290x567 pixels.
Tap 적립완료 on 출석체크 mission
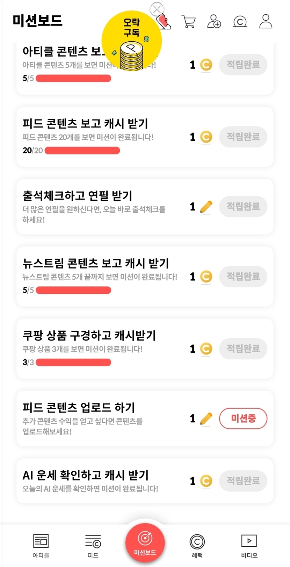tap(243, 207)
